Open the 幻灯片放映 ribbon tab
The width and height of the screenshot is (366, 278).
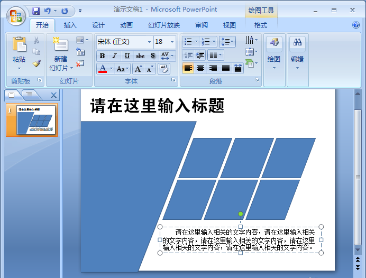pos(164,25)
